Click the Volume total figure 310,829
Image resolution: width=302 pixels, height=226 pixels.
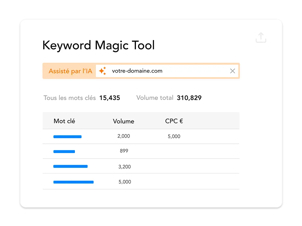(x=189, y=98)
